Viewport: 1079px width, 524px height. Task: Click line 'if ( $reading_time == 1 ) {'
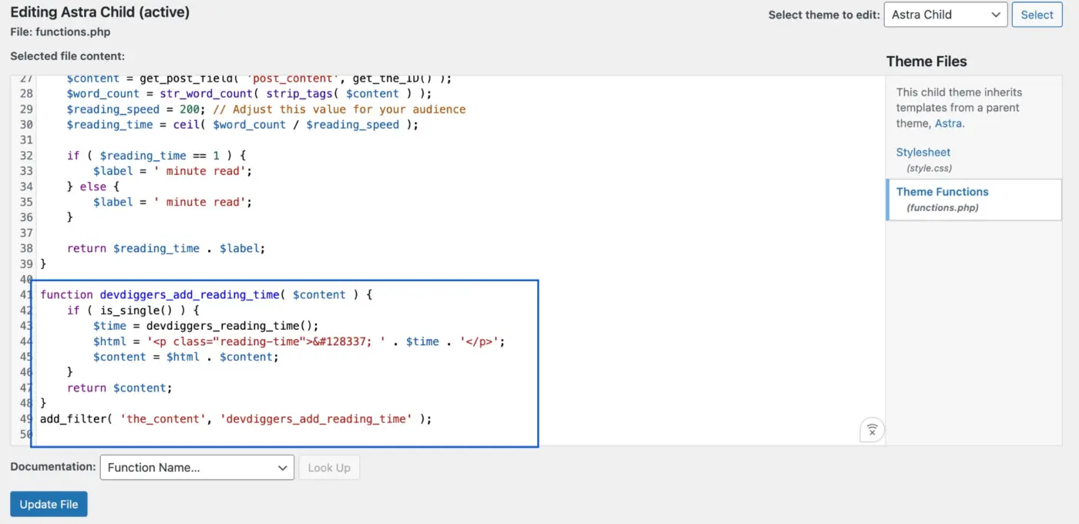156,156
